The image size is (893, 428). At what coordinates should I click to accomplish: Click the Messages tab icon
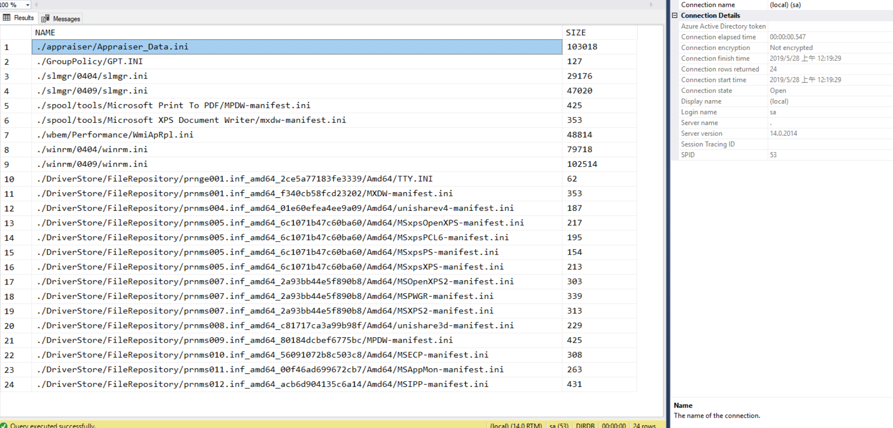[45, 19]
